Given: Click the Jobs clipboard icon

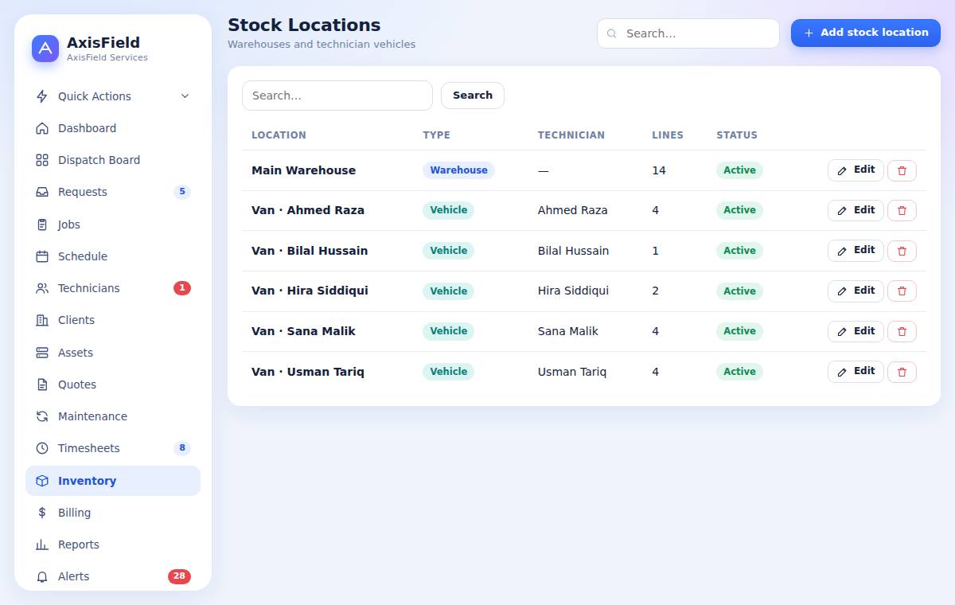Looking at the screenshot, I should point(42,224).
